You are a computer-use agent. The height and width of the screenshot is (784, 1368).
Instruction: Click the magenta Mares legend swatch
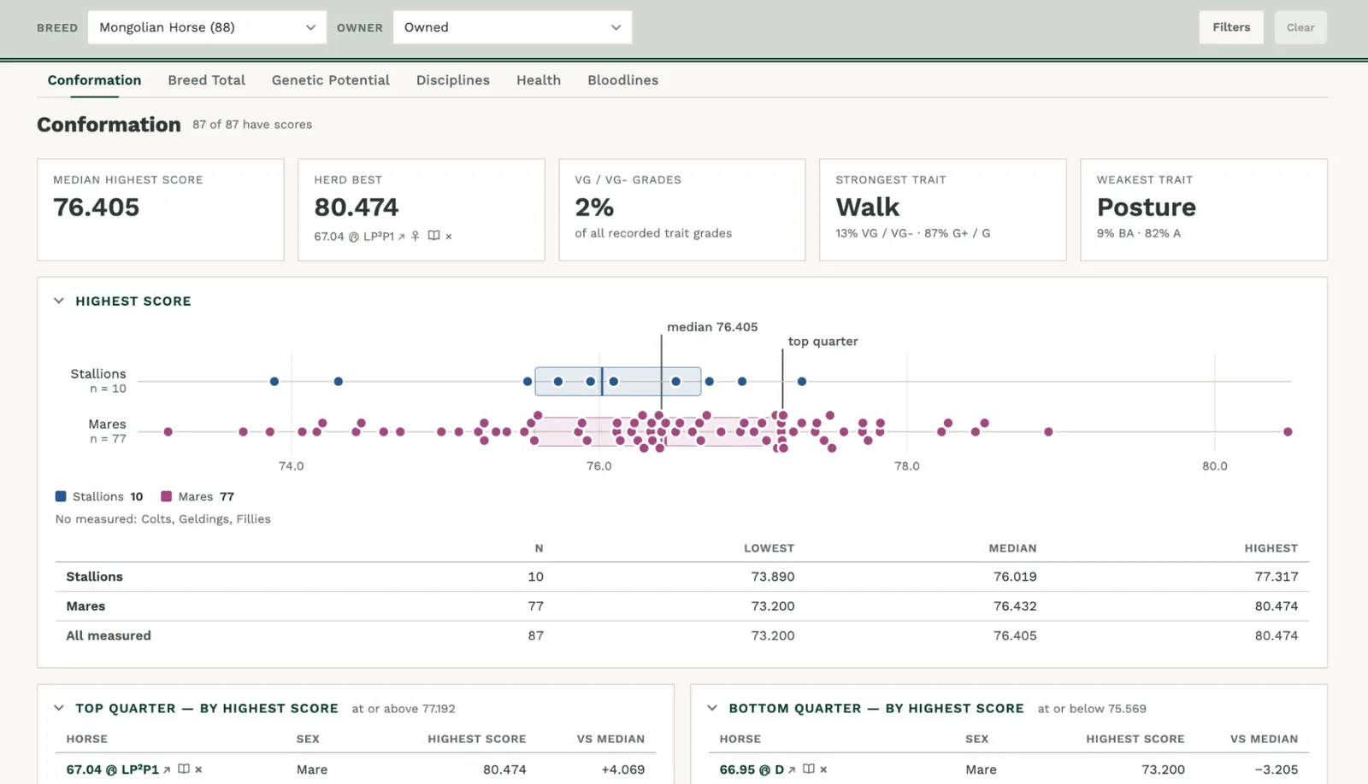point(167,496)
